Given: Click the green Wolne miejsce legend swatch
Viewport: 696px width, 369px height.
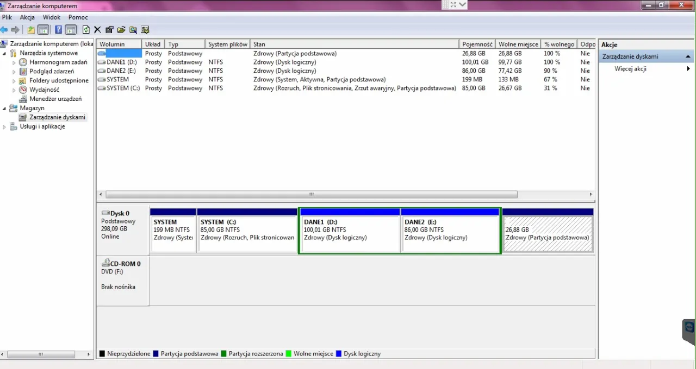Looking at the screenshot, I should [288, 353].
